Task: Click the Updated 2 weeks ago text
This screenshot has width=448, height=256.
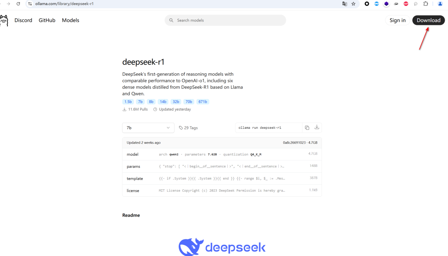Action: 144,142
